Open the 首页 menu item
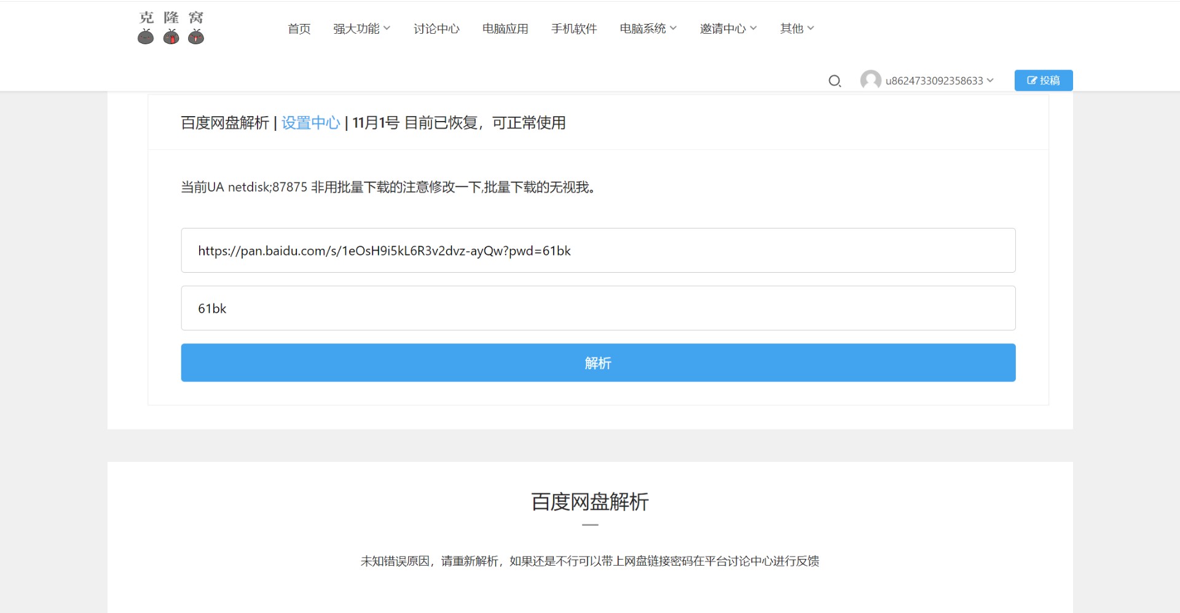The height and width of the screenshot is (613, 1180). (x=299, y=28)
